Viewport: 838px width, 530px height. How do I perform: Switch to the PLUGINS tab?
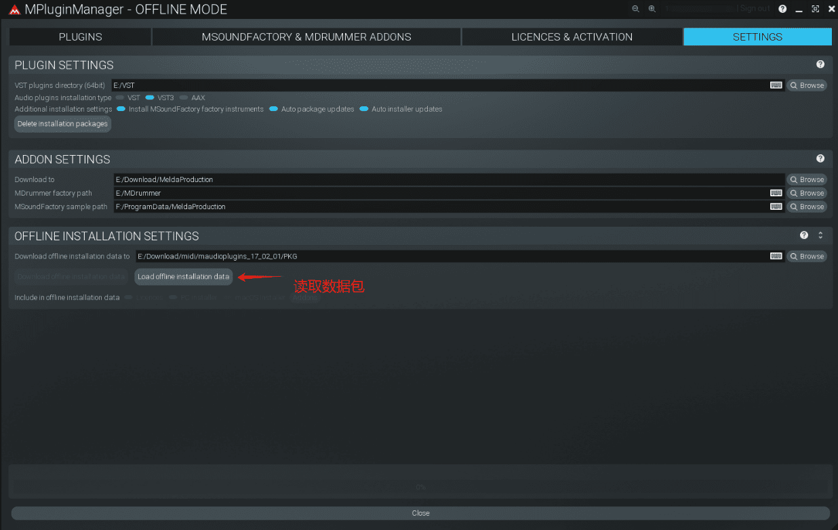click(x=80, y=37)
